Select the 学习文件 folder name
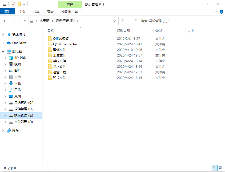The height and width of the screenshot is (172, 225). point(59,66)
